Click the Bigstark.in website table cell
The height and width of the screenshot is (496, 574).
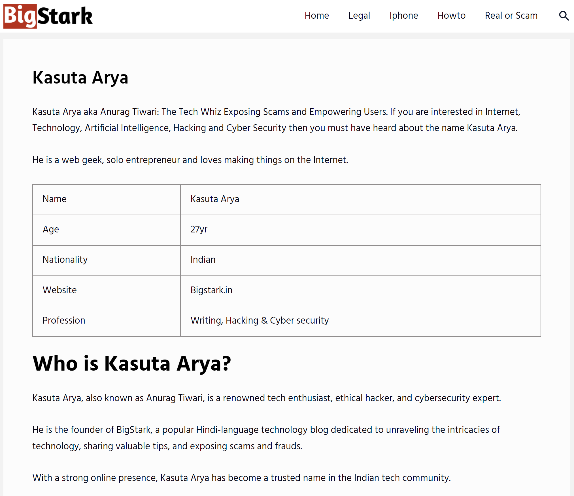(360, 291)
